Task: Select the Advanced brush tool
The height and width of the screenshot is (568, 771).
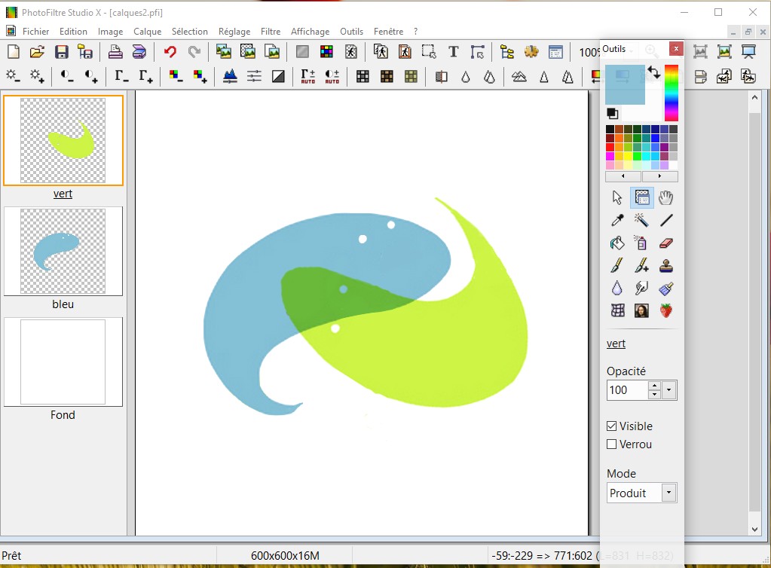Action: [641, 266]
